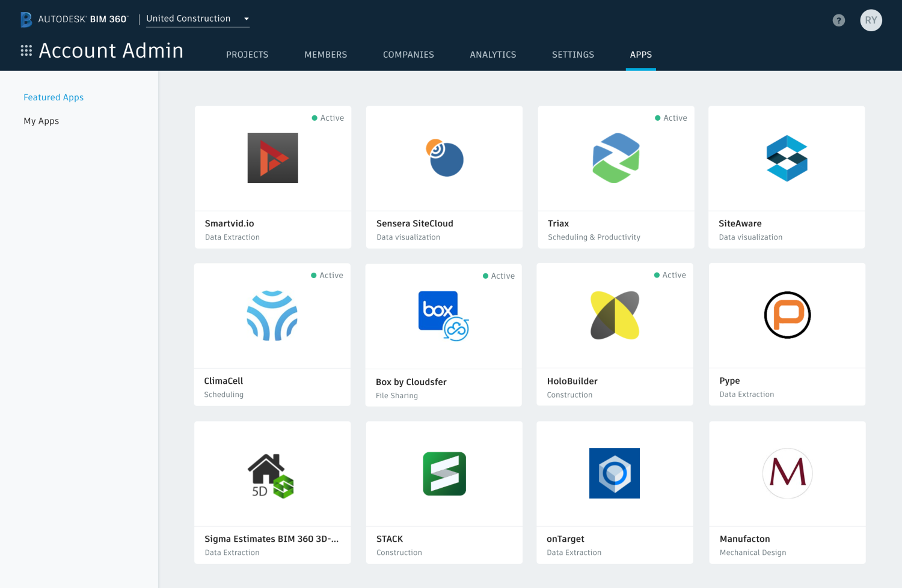Click the Smartvid.io app logo
This screenshot has width=902, height=588.
pyautogui.click(x=273, y=158)
